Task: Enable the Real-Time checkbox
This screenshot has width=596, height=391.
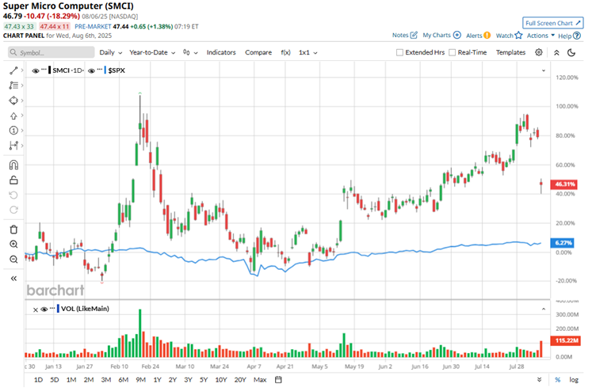Action: [x=452, y=52]
